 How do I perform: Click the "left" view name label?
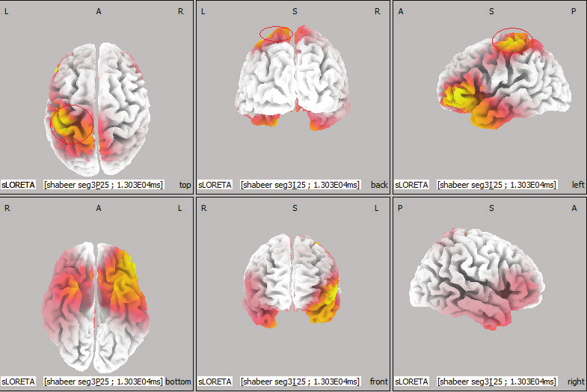(577, 185)
